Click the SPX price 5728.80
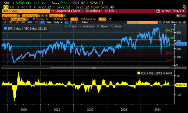This screenshot has height=113, width=188. [x=23, y=3]
